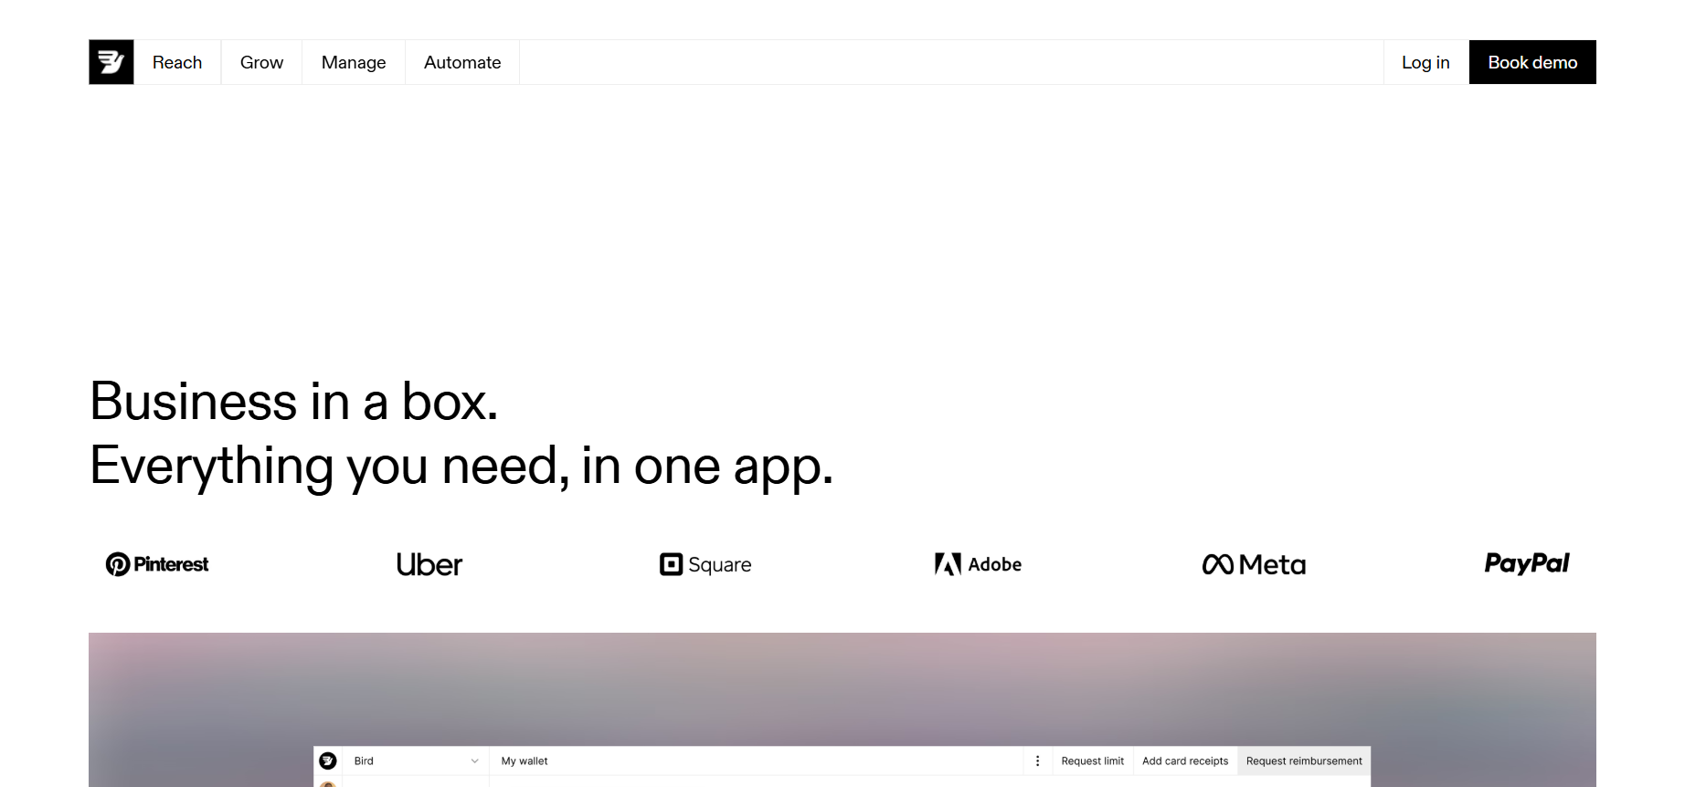Click the Uber logo
Screen dimensions: 1685x787
click(429, 564)
